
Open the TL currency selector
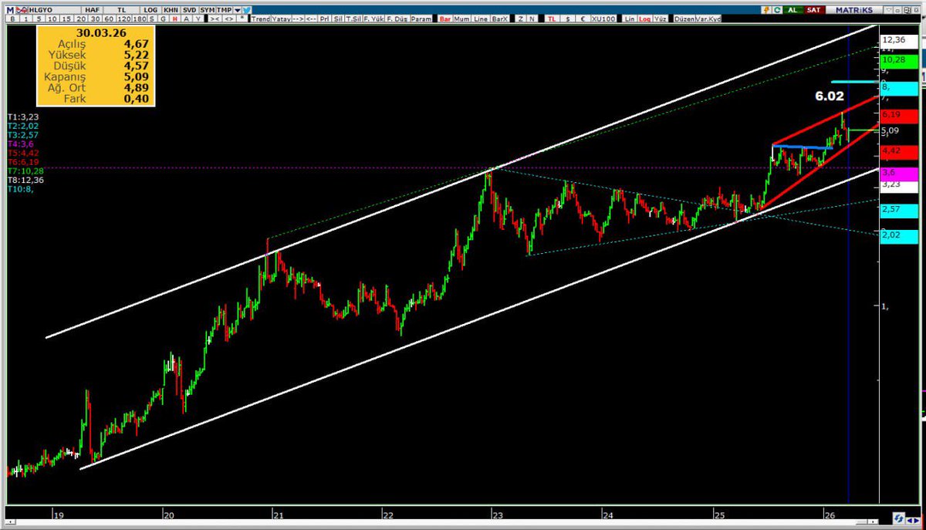point(121,9)
